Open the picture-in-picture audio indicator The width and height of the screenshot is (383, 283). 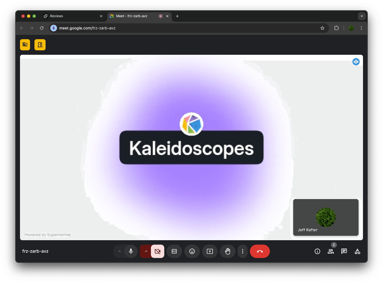(356, 61)
